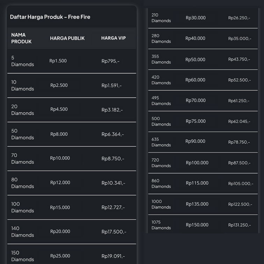264x264 pixels.
Task: Select the 140 Diamonds product name
Action: click(x=22, y=232)
